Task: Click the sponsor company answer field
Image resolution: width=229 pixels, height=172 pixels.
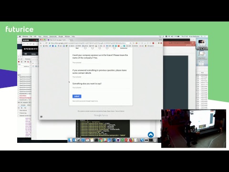Action: [x=86, y=63]
